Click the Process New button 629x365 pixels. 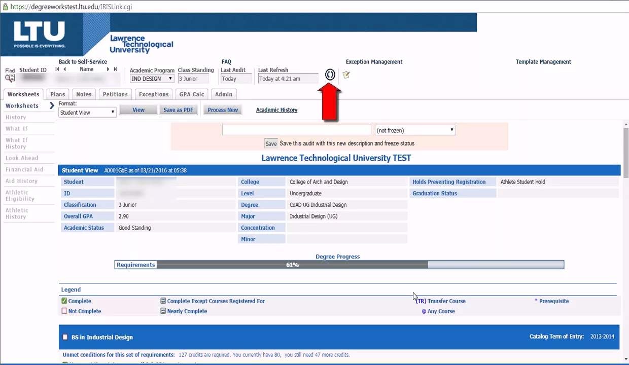223,110
